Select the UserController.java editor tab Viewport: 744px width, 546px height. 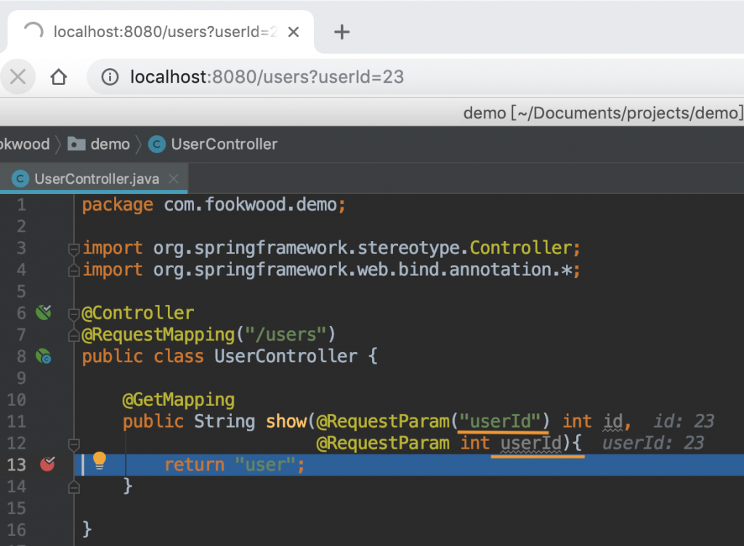[x=94, y=179]
